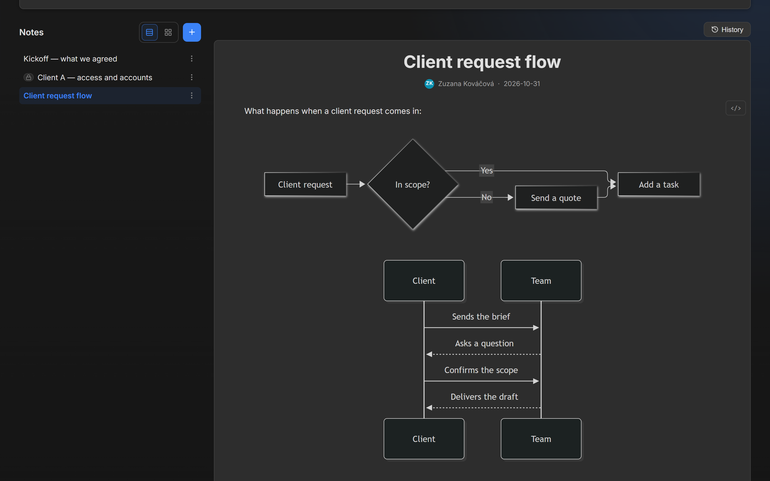
Task: Select Client request flow note
Action: (110, 96)
